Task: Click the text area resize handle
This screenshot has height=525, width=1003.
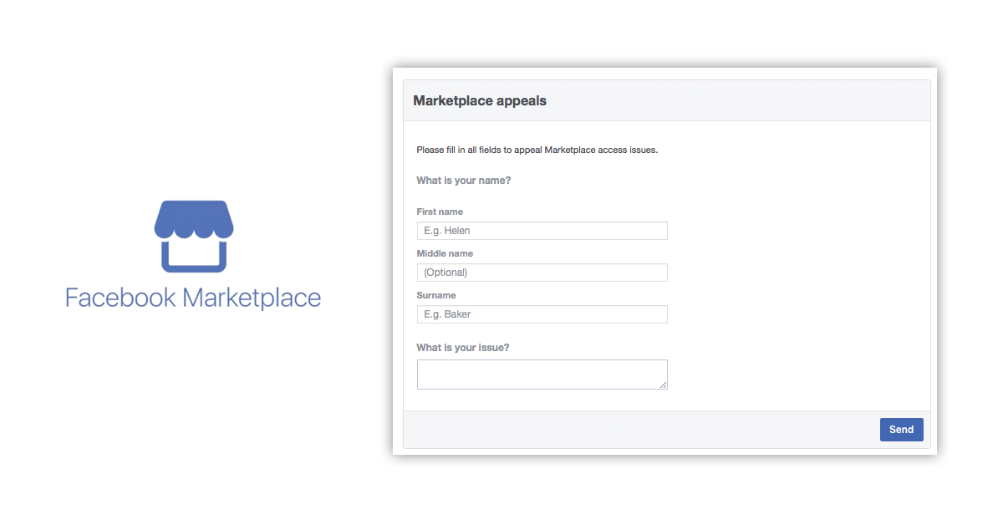Action: coord(664,386)
